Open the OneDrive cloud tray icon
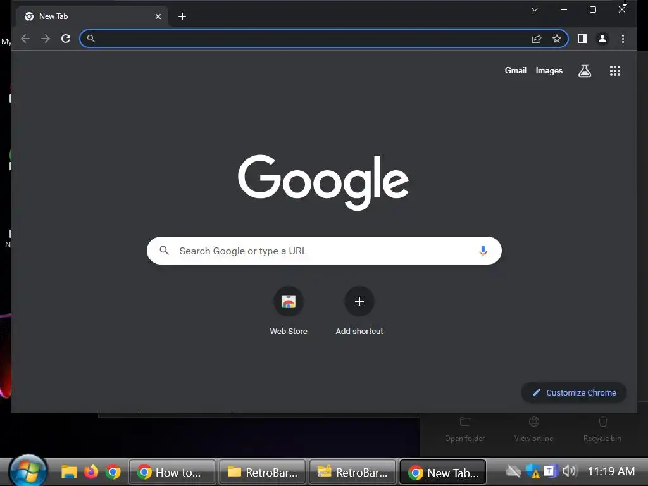 514,471
